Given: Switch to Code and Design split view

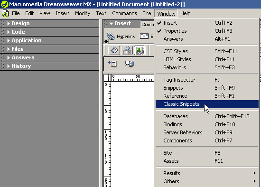Looking at the screenshot, I should [x=127, y=50].
